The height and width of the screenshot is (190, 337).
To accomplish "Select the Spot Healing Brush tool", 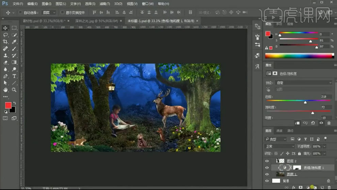I will (x=5, y=49).
